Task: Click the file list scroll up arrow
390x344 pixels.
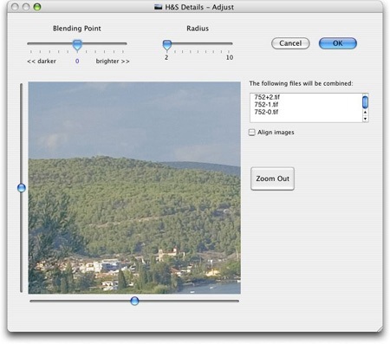Action: (x=365, y=112)
